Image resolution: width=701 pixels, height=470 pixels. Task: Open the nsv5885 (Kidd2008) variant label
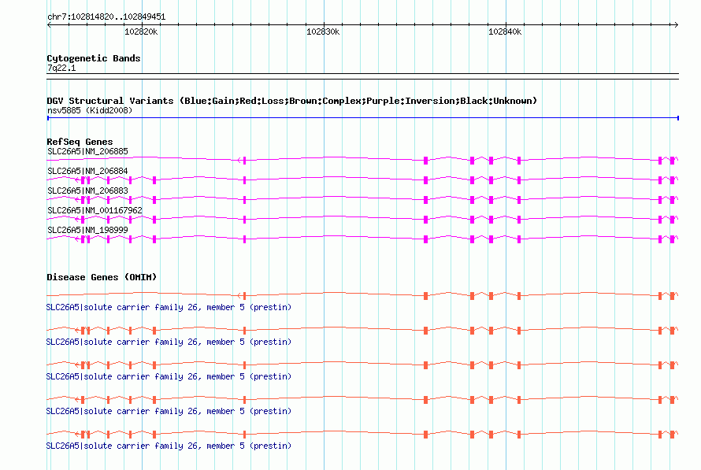90,110
